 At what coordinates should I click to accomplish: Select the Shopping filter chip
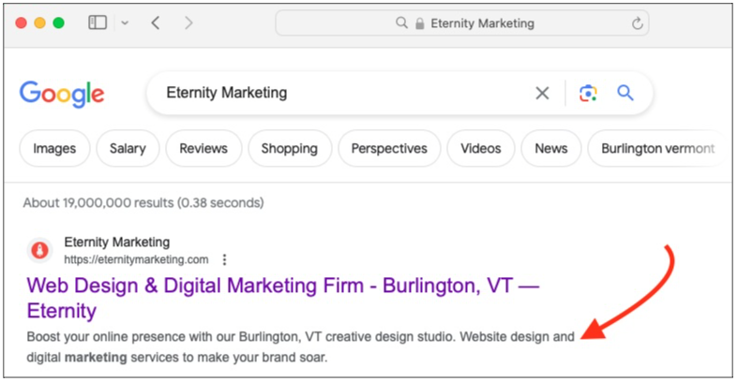[x=290, y=148]
